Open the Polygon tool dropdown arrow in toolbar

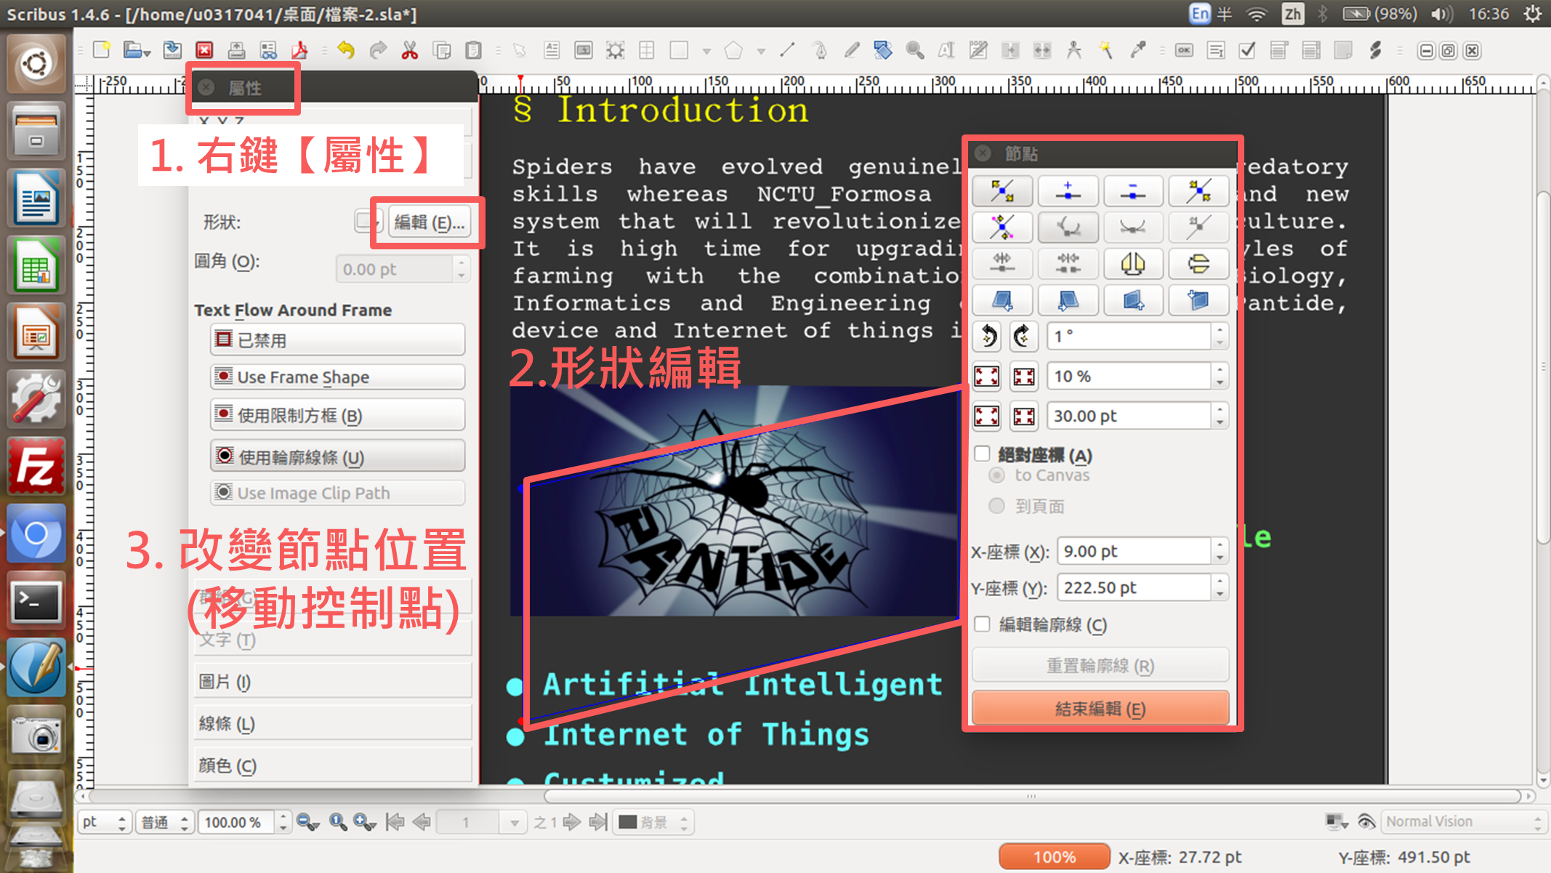(x=761, y=52)
